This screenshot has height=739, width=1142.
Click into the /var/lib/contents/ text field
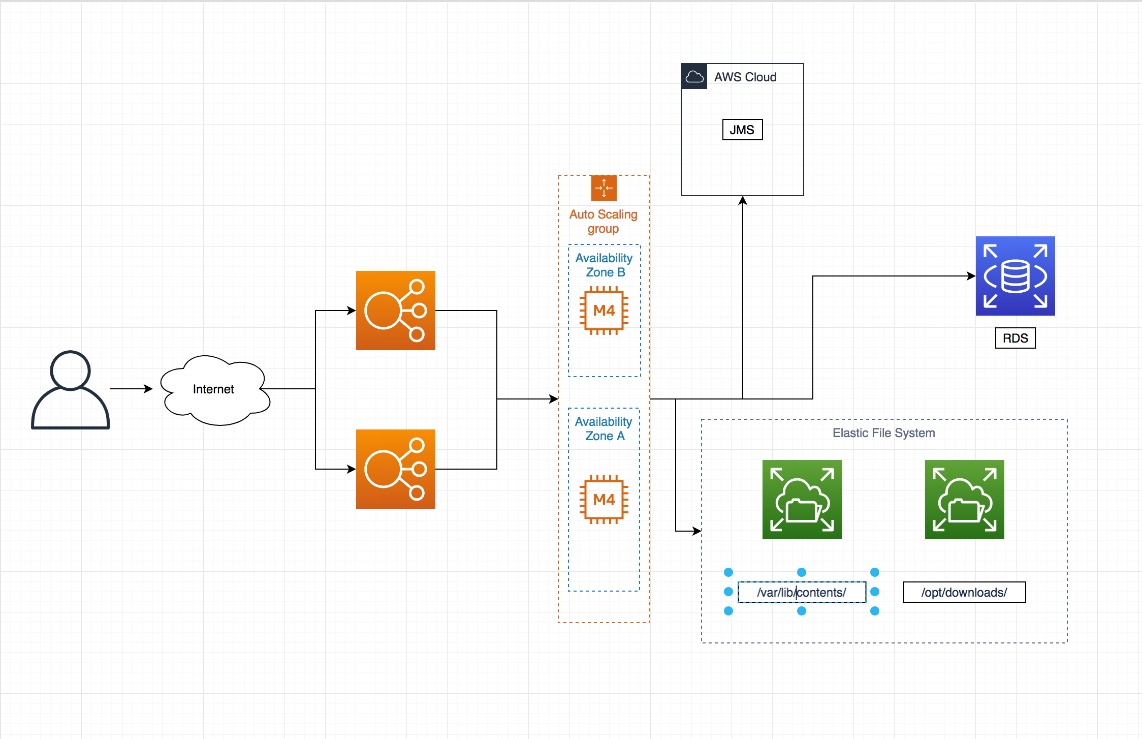802,592
